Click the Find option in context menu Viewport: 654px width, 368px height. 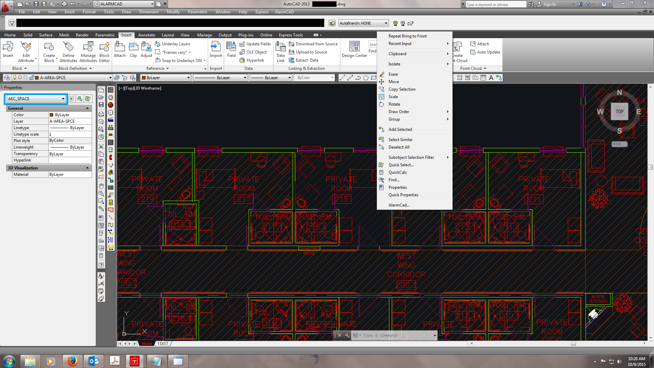(393, 180)
